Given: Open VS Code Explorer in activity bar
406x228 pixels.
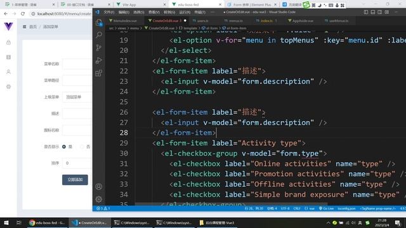Looking at the screenshot, I should pyautogui.click(x=99, y=23).
